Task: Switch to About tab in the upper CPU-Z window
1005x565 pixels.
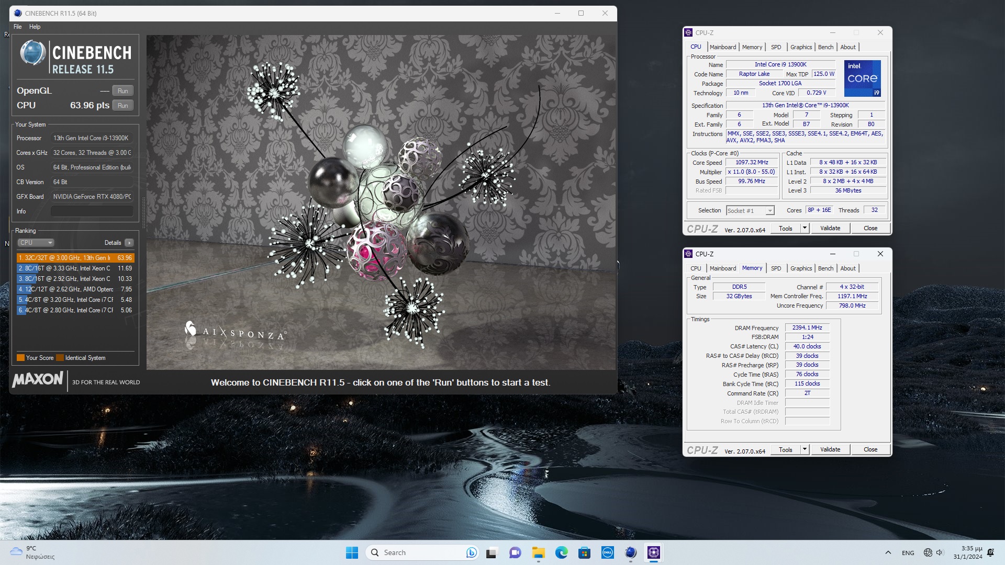Action: 848,47
